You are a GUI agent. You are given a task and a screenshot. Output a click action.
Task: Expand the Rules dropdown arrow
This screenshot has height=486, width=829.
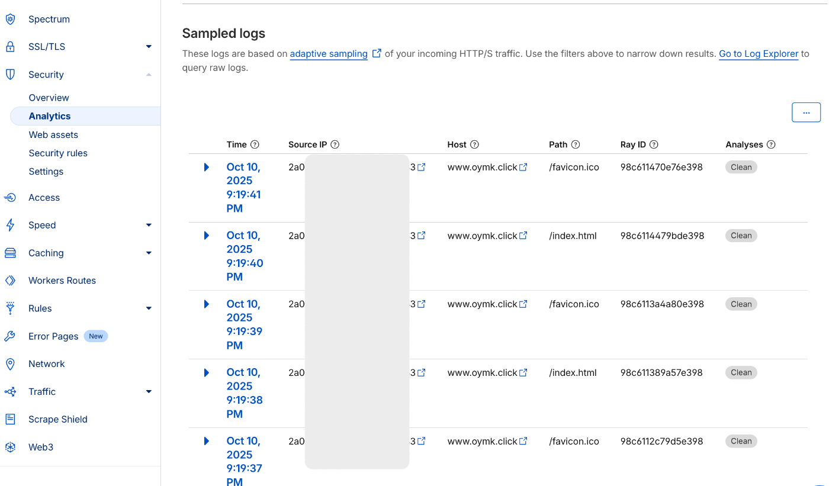point(149,308)
